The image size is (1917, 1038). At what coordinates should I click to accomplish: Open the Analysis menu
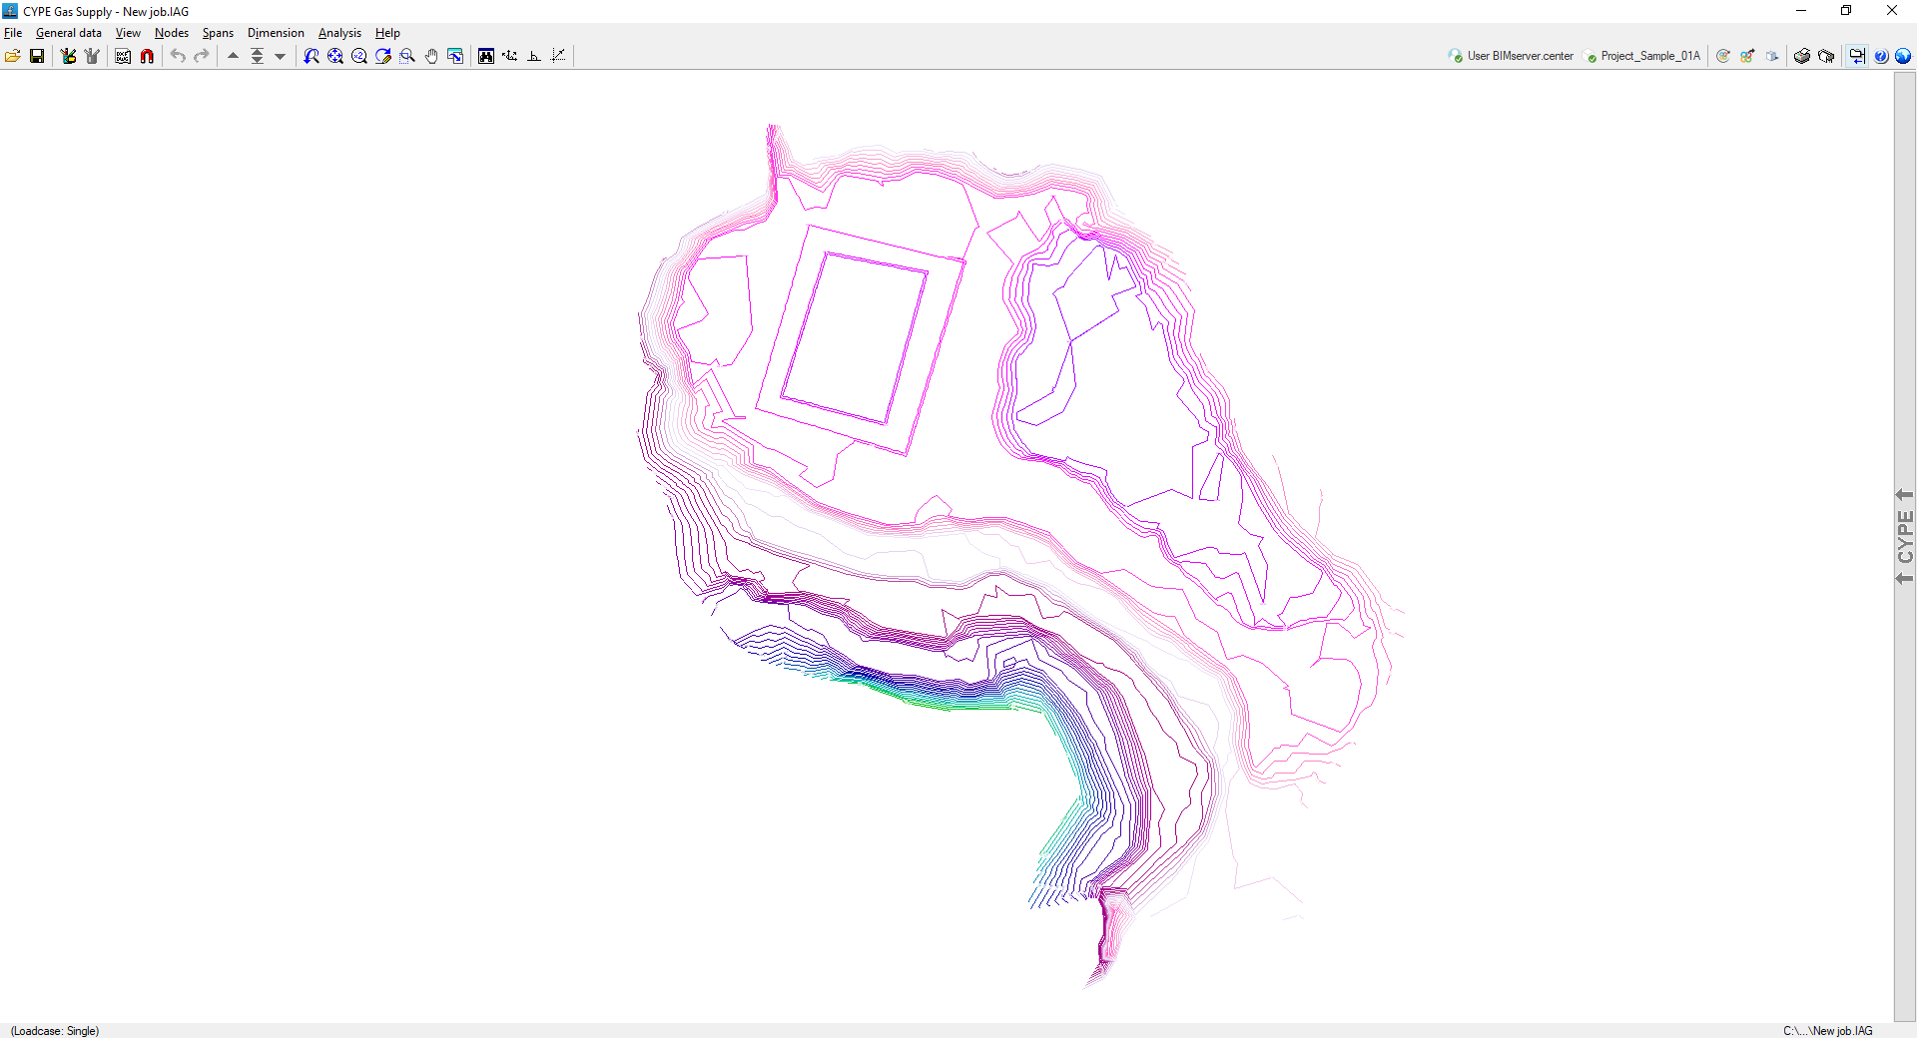pyautogui.click(x=339, y=33)
